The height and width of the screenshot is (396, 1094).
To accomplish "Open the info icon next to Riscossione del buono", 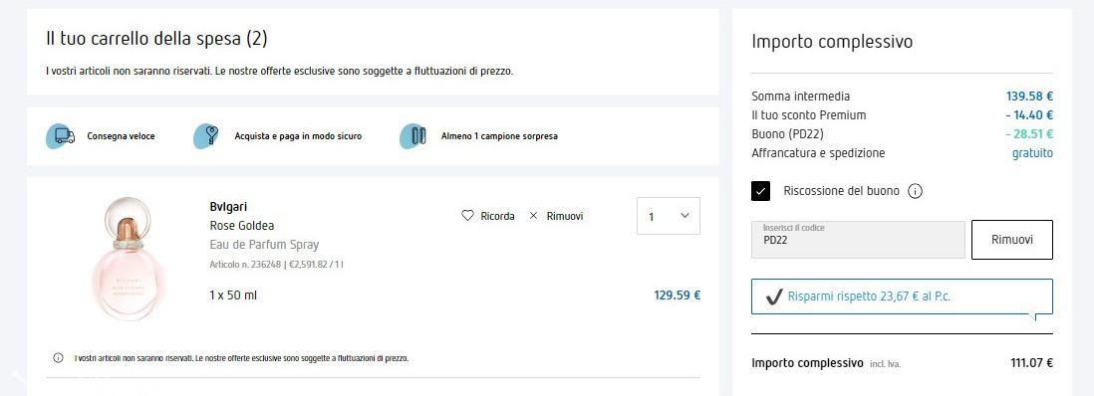I will coord(915,191).
